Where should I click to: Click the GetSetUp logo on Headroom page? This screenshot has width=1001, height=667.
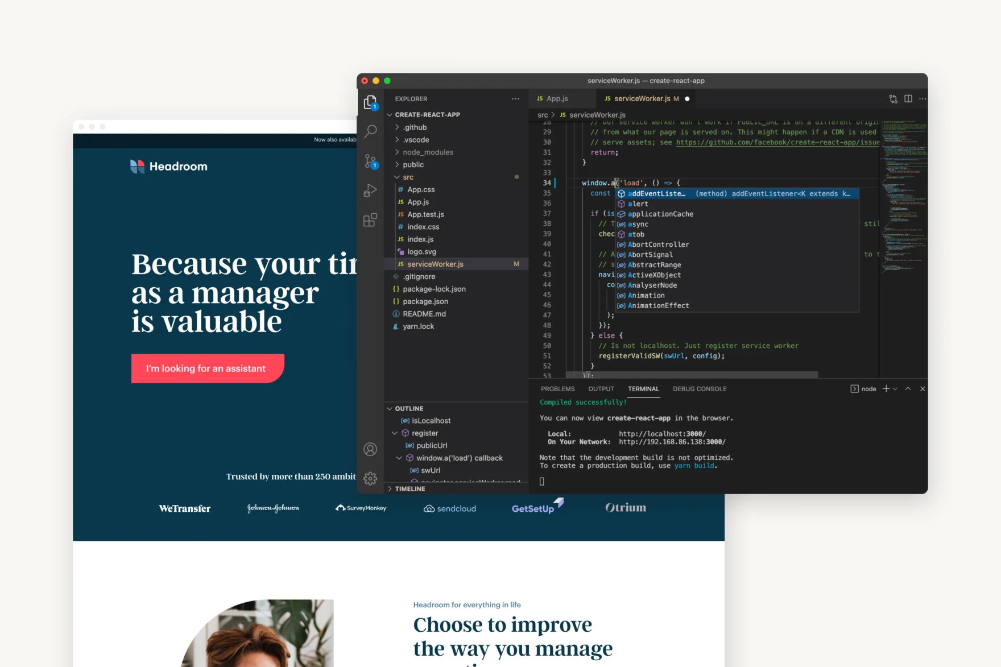tap(537, 506)
